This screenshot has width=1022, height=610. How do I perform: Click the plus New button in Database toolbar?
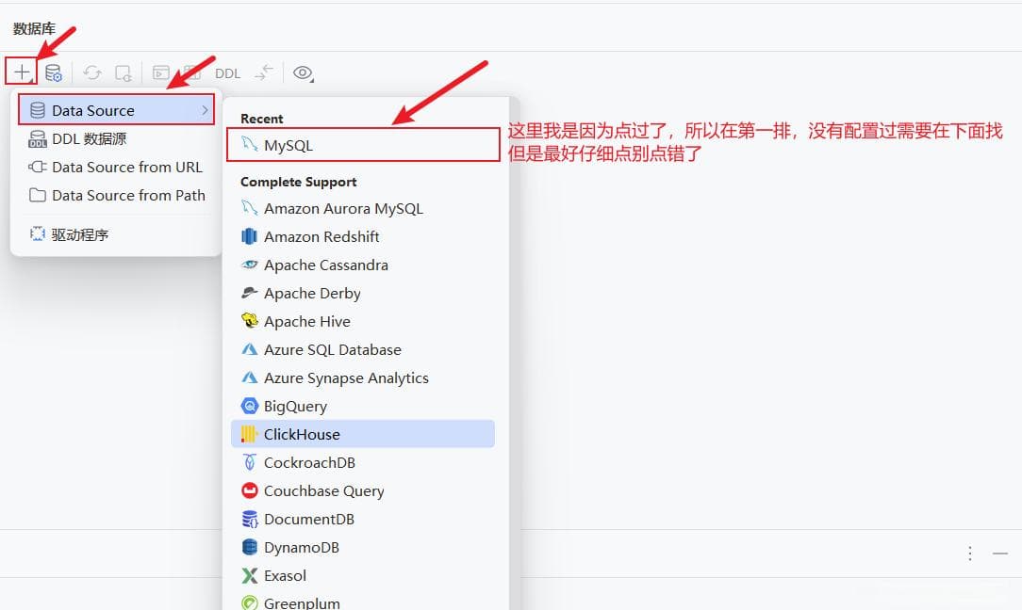click(x=22, y=72)
